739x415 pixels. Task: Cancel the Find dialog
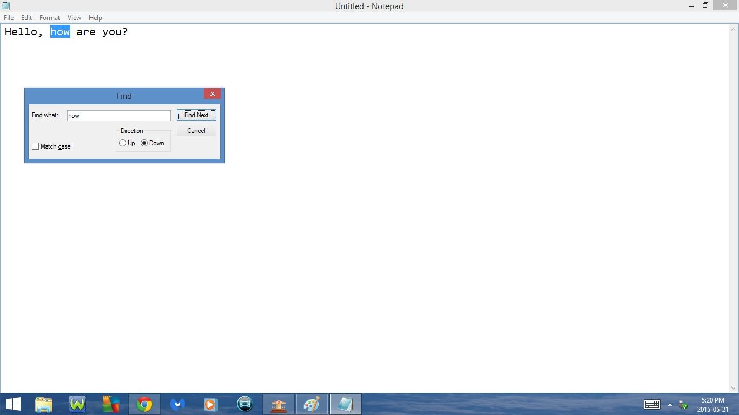coord(196,130)
